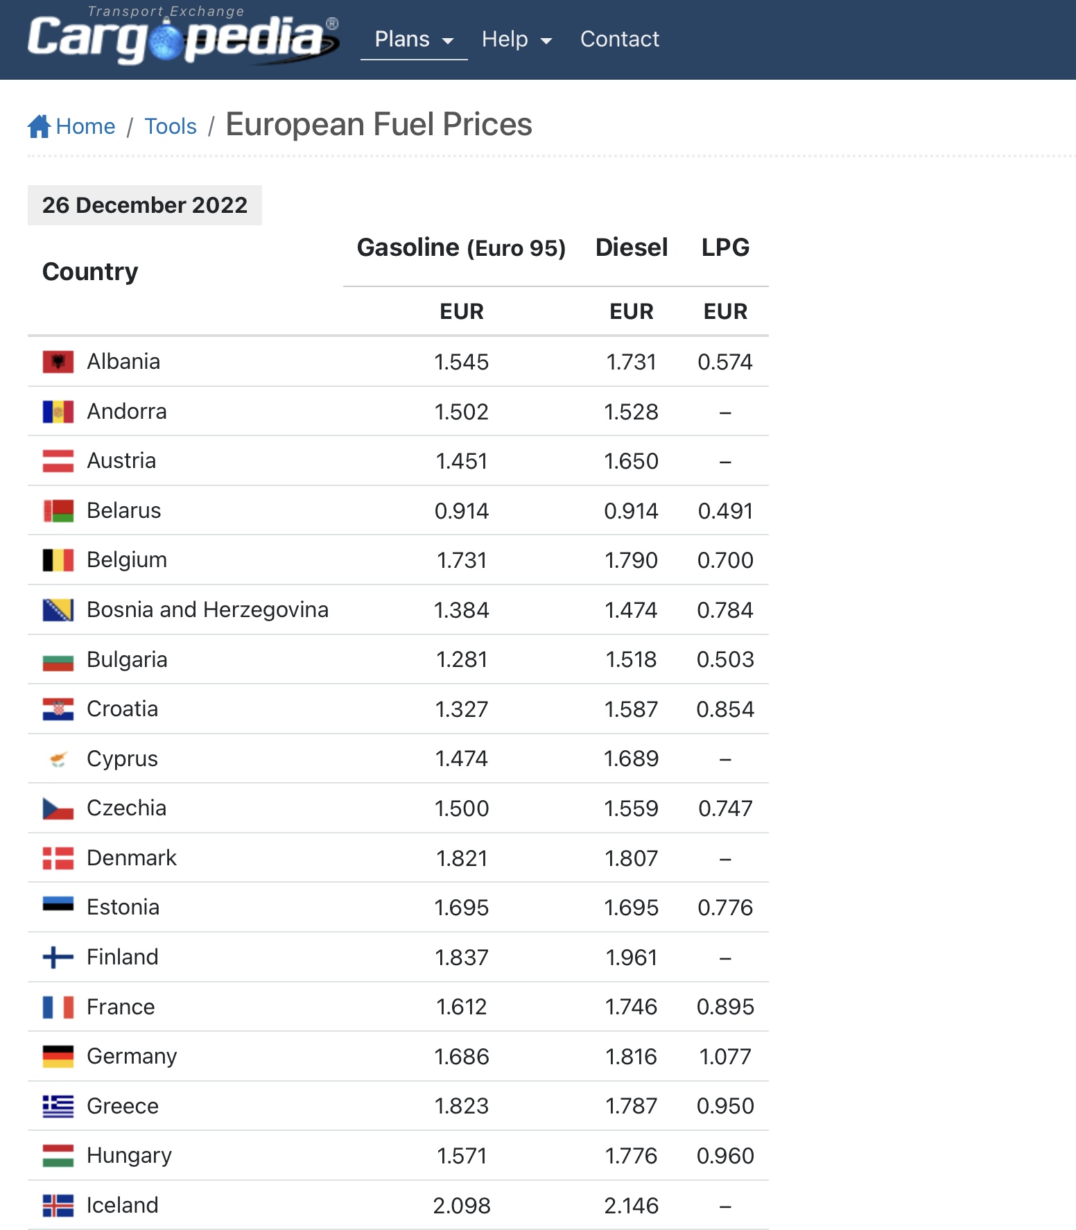
Task: Click the Denmark flag icon
Action: [x=58, y=858]
